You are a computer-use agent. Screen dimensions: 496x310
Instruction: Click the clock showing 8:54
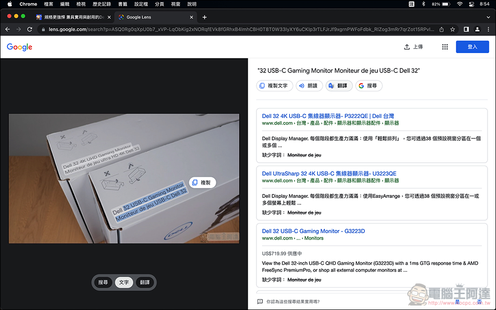point(485,4)
